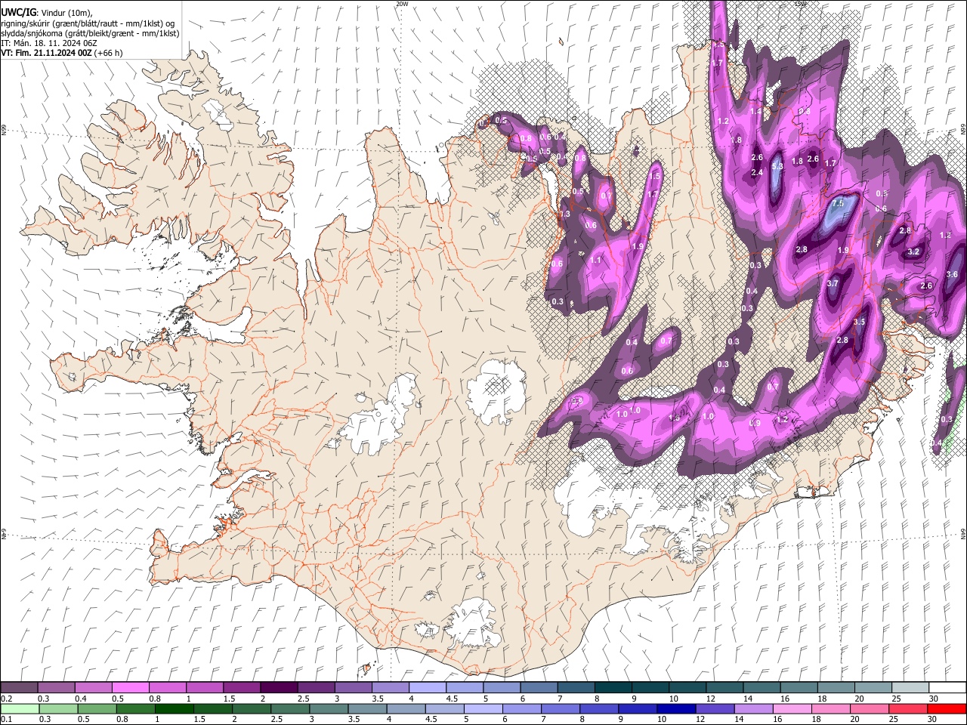This screenshot has width=967, height=725.
Task: Click the '4.5' label under the upper scale
Action: pyautogui.click(x=452, y=698)
